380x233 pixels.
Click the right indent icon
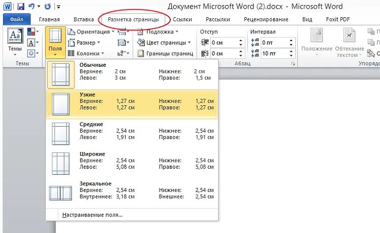[205, 53]
